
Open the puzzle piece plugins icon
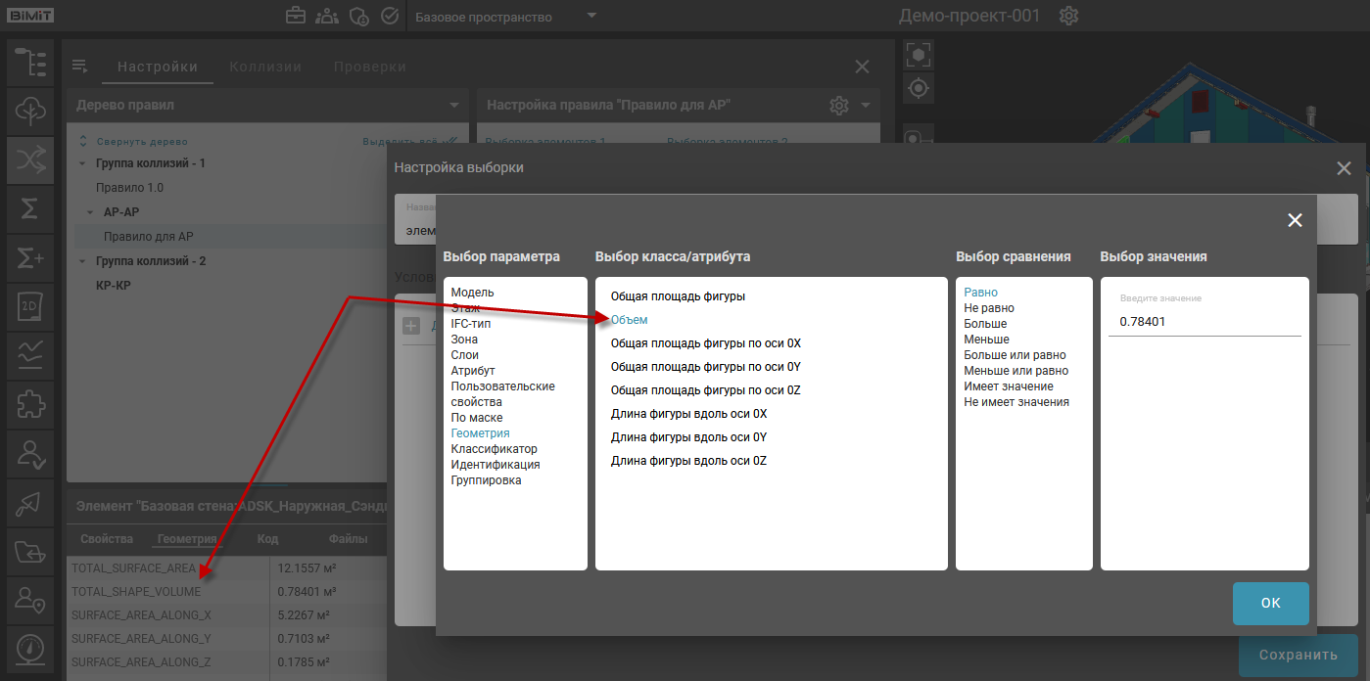[x=30, y=404]
